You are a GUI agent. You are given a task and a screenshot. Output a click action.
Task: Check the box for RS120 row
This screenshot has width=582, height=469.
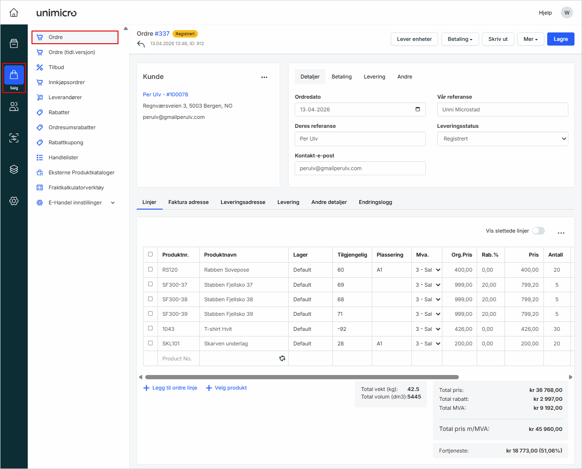(x=150, y=269)
